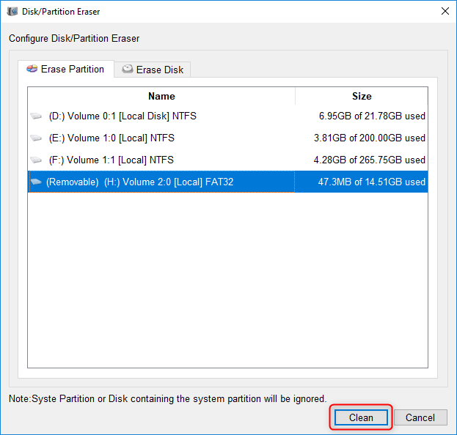Click the F: volume drive icon
The height and width of the screenshot is (435, 457).
click(x=37, y=160)
